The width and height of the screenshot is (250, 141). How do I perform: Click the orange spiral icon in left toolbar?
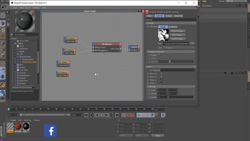(3, 85)
